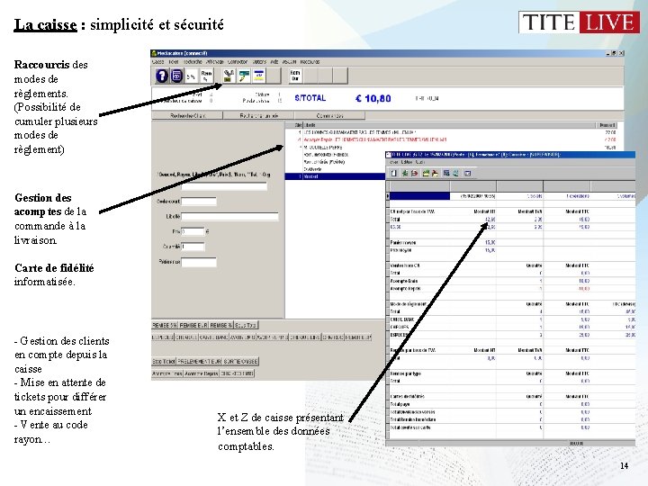Click the SORTIE CAISSE button
The height and width of the screenshot is (486, 648).
tap(240, 361)
